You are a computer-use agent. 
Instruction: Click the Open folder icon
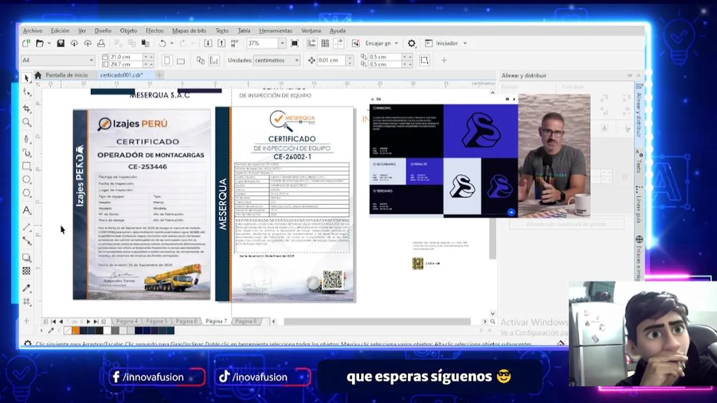(x=39, y=43)
